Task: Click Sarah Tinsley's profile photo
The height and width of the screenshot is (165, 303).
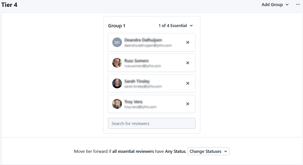Action: [117, 83]
